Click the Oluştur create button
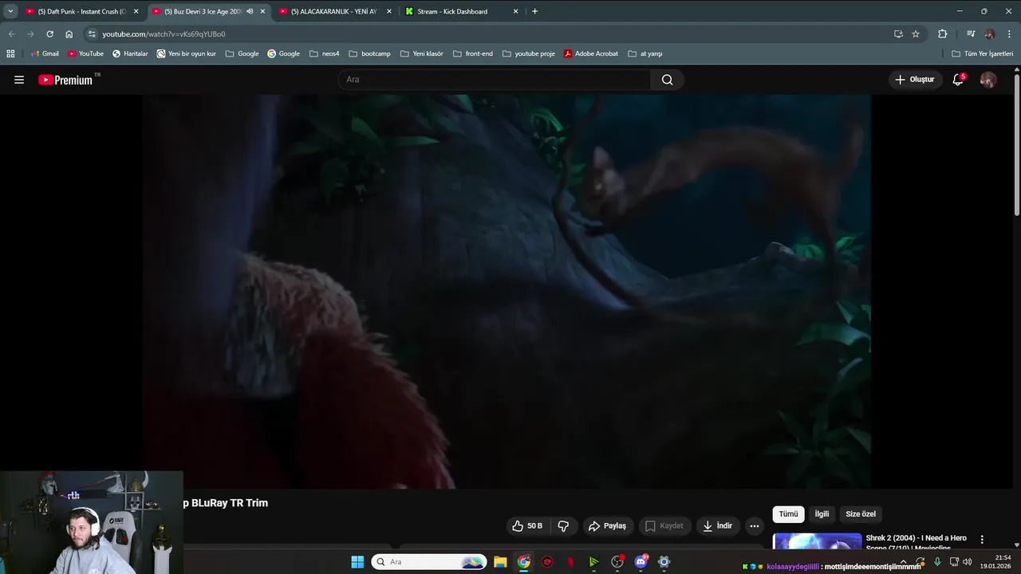The height and width of the screenshot is (574, 1021). [x=914, y=80]
